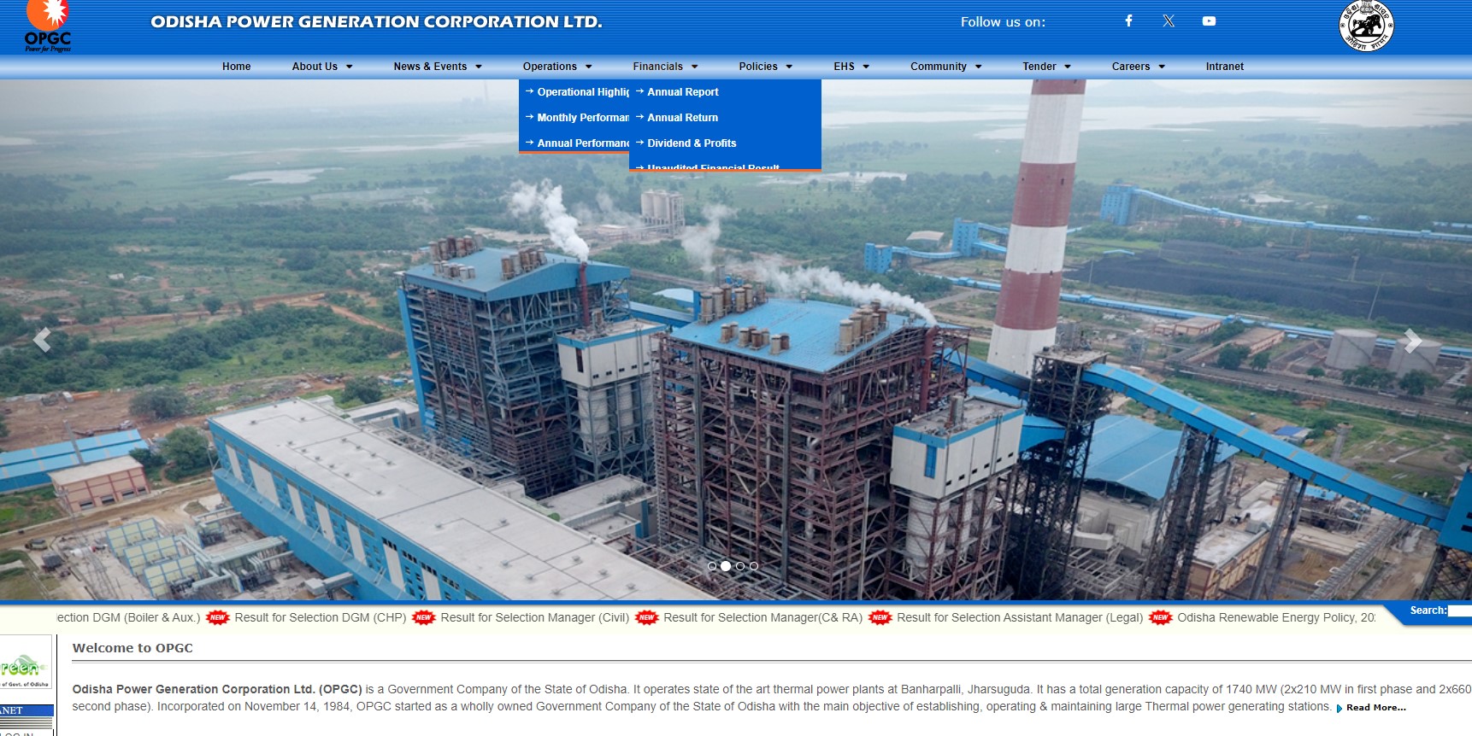Open the X (Twitter) social icon

(x=1169, y=20)
